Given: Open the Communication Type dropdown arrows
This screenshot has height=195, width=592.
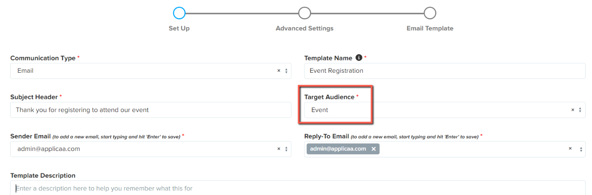Looking at the screenshot, I should [286, 71].
